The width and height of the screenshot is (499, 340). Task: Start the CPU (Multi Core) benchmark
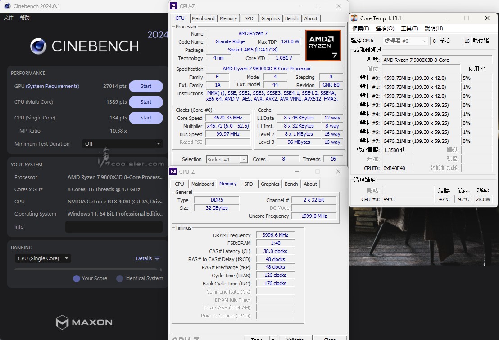(x=146, y=102)
